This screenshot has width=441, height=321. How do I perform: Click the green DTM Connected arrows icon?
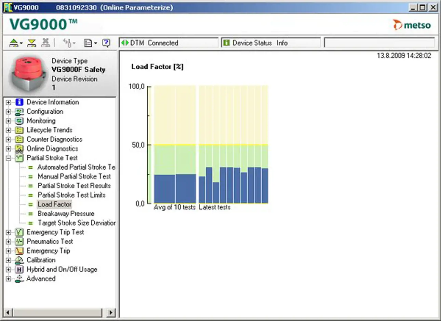click(x=124, y=43)
